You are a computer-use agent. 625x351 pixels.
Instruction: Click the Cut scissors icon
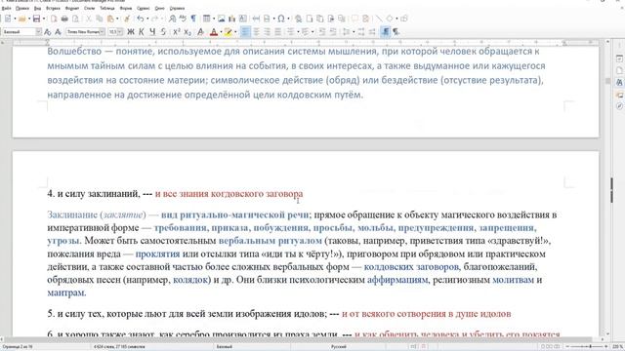(89, 19)
